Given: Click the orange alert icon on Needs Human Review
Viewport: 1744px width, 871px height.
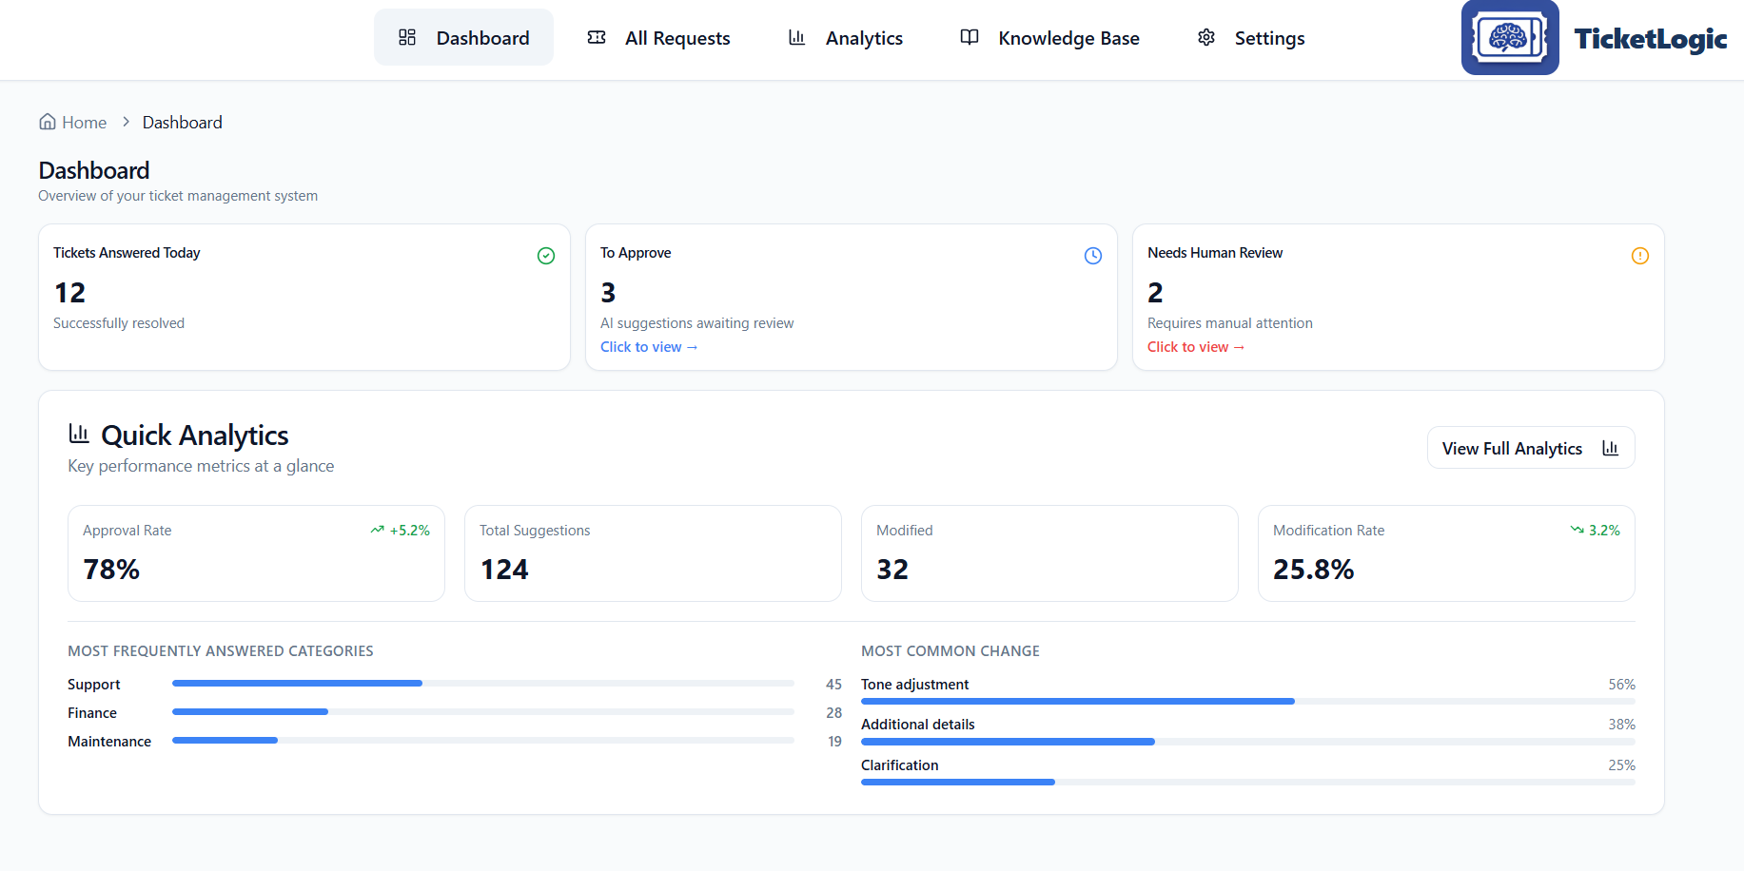Looking at the screenshot, I should click(1640, 256).
